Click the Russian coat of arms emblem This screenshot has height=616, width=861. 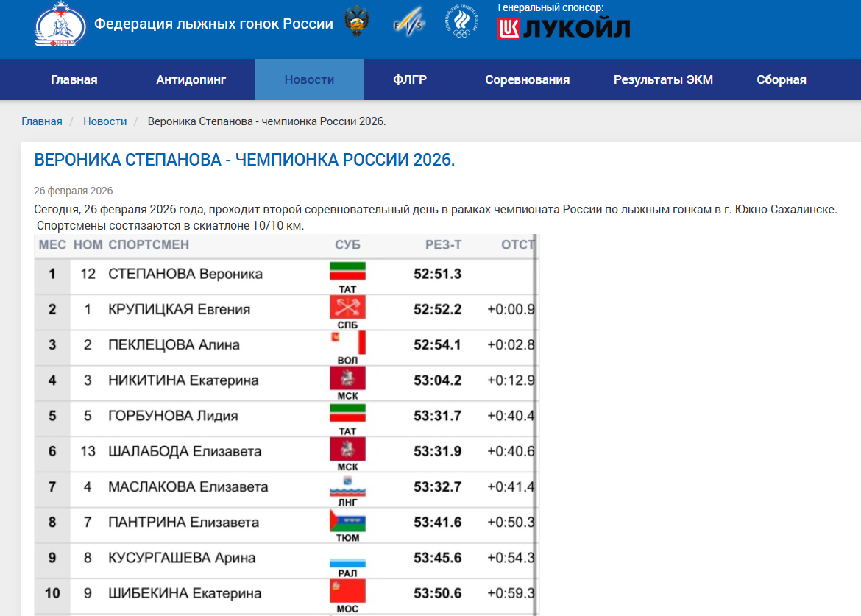pyautogui.click(x=355, y=22)
